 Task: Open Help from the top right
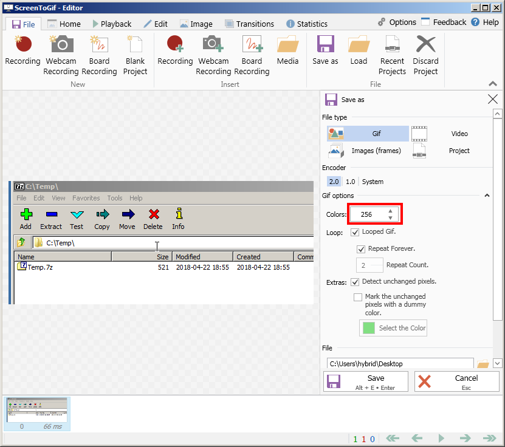[x=485, y=22]
